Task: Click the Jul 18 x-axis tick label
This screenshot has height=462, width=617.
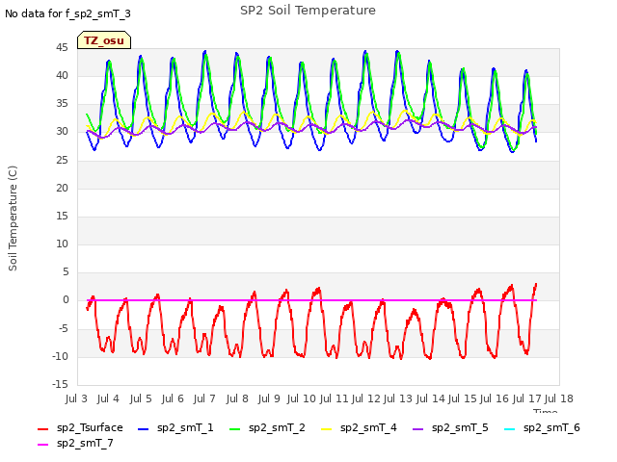Action: [x=558, y=398]
